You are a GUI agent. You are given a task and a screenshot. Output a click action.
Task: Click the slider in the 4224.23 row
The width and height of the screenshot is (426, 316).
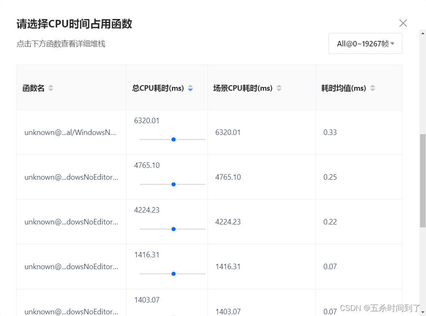(173, 229)
